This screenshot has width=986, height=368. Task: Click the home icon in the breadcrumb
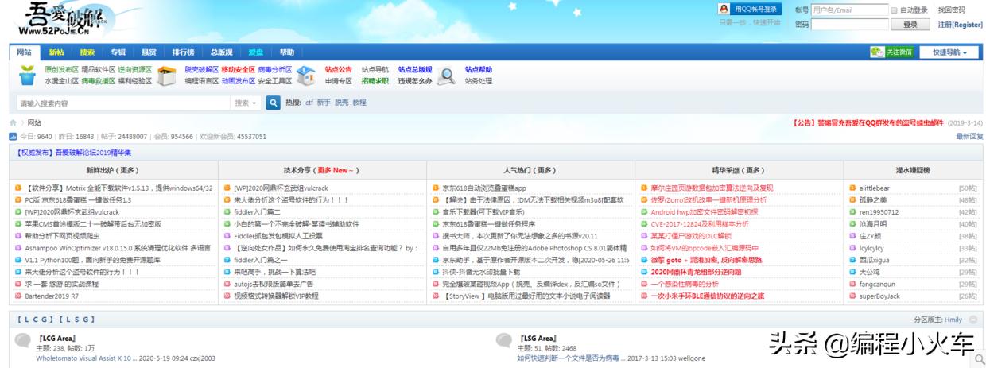point(13,122)
